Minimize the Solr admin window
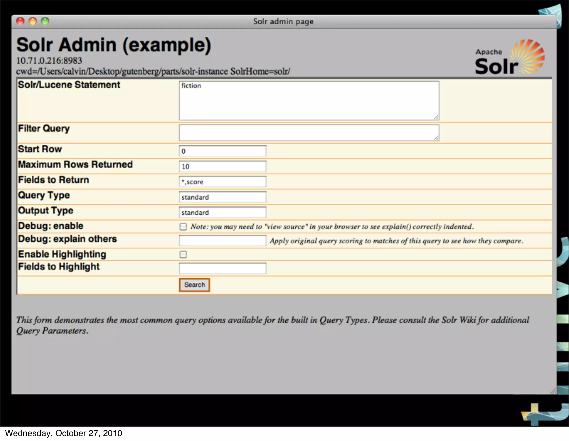This screenshot has height=441, width=569. click(33, 21)
